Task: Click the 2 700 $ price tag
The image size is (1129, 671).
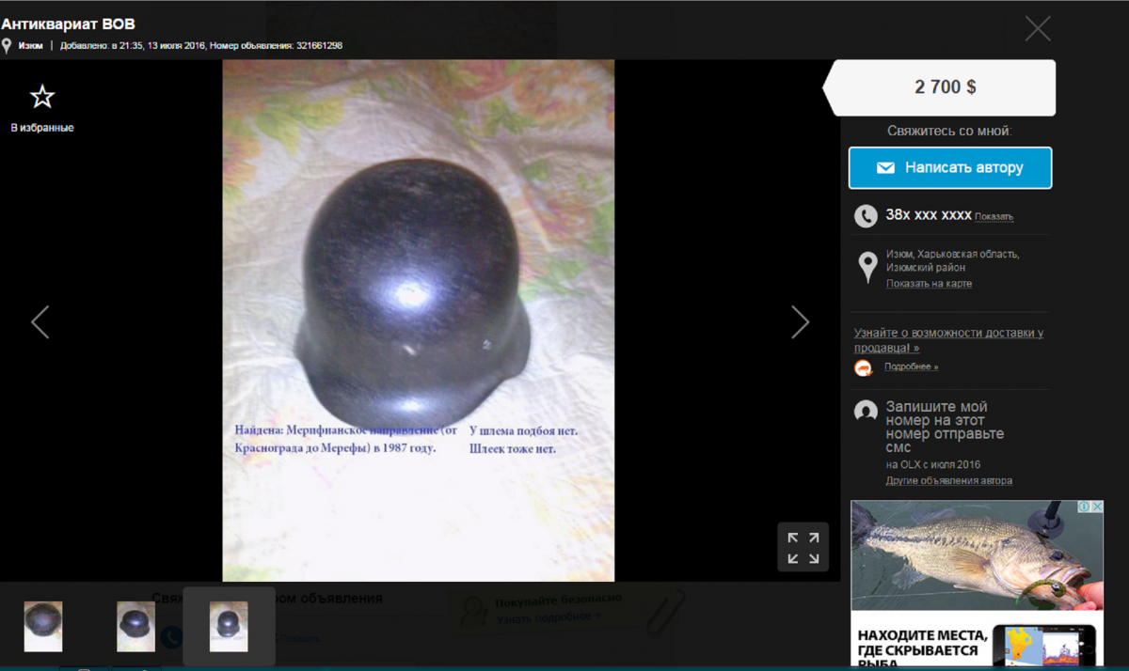Action: pos(940,87)
